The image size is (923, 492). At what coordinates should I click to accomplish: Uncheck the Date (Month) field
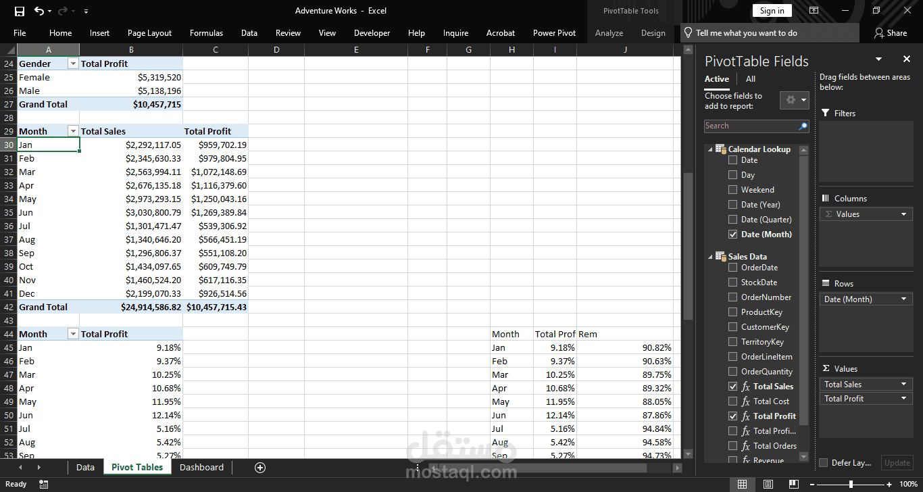point(732,235)
